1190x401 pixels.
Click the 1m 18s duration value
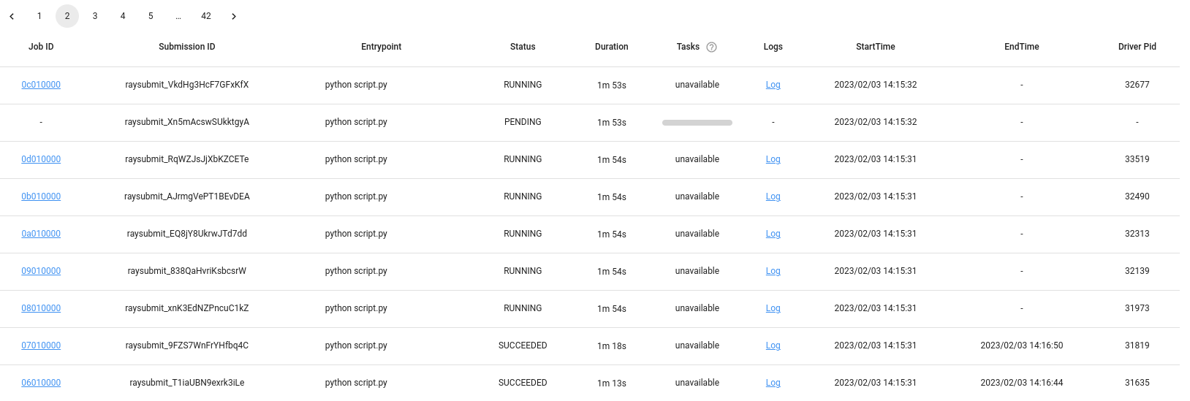[612, 346]
